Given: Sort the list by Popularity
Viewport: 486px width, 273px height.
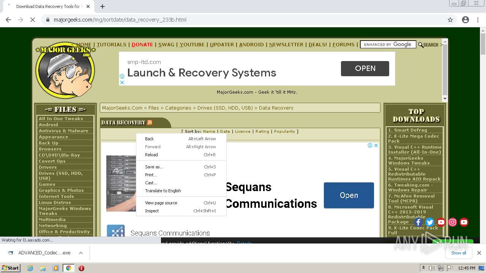Looking at the screenshot, I should 284,132.
